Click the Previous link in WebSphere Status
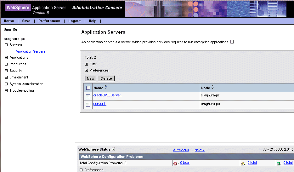 181,150
